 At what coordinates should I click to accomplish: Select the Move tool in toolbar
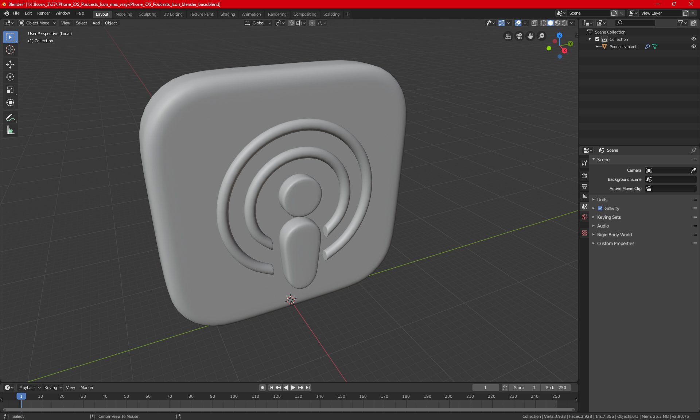pos(10,63)
